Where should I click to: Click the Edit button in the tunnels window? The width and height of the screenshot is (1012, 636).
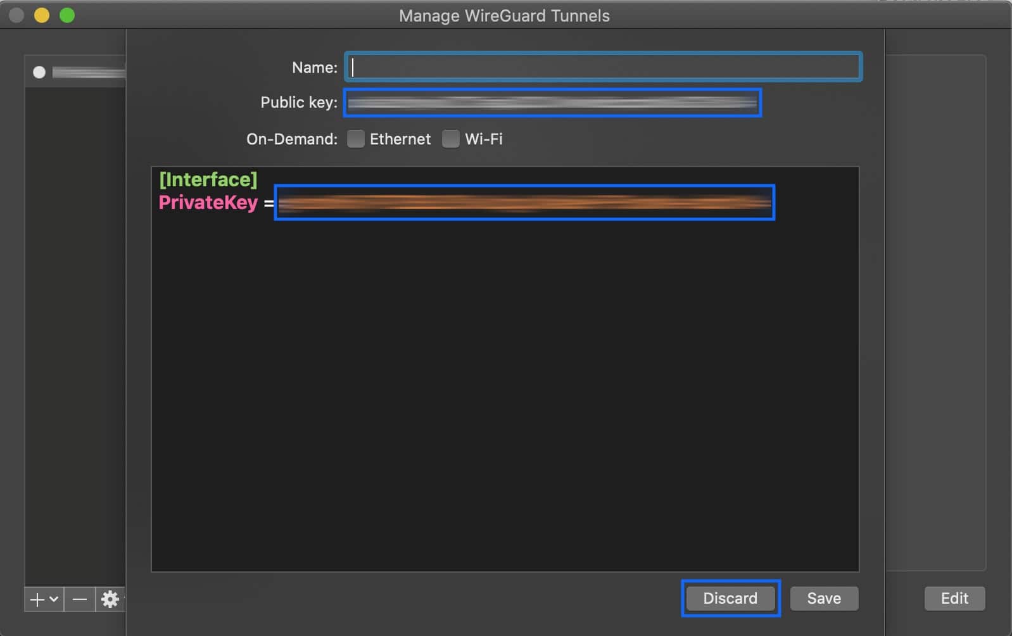(x=954, y=598)
